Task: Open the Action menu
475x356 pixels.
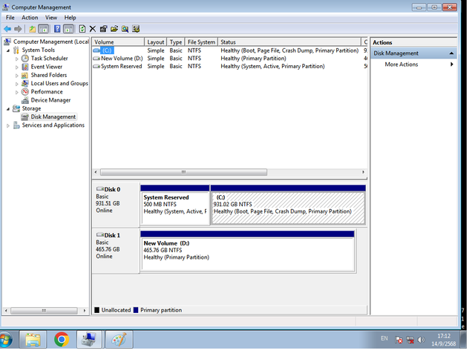Action: [30, 18]
